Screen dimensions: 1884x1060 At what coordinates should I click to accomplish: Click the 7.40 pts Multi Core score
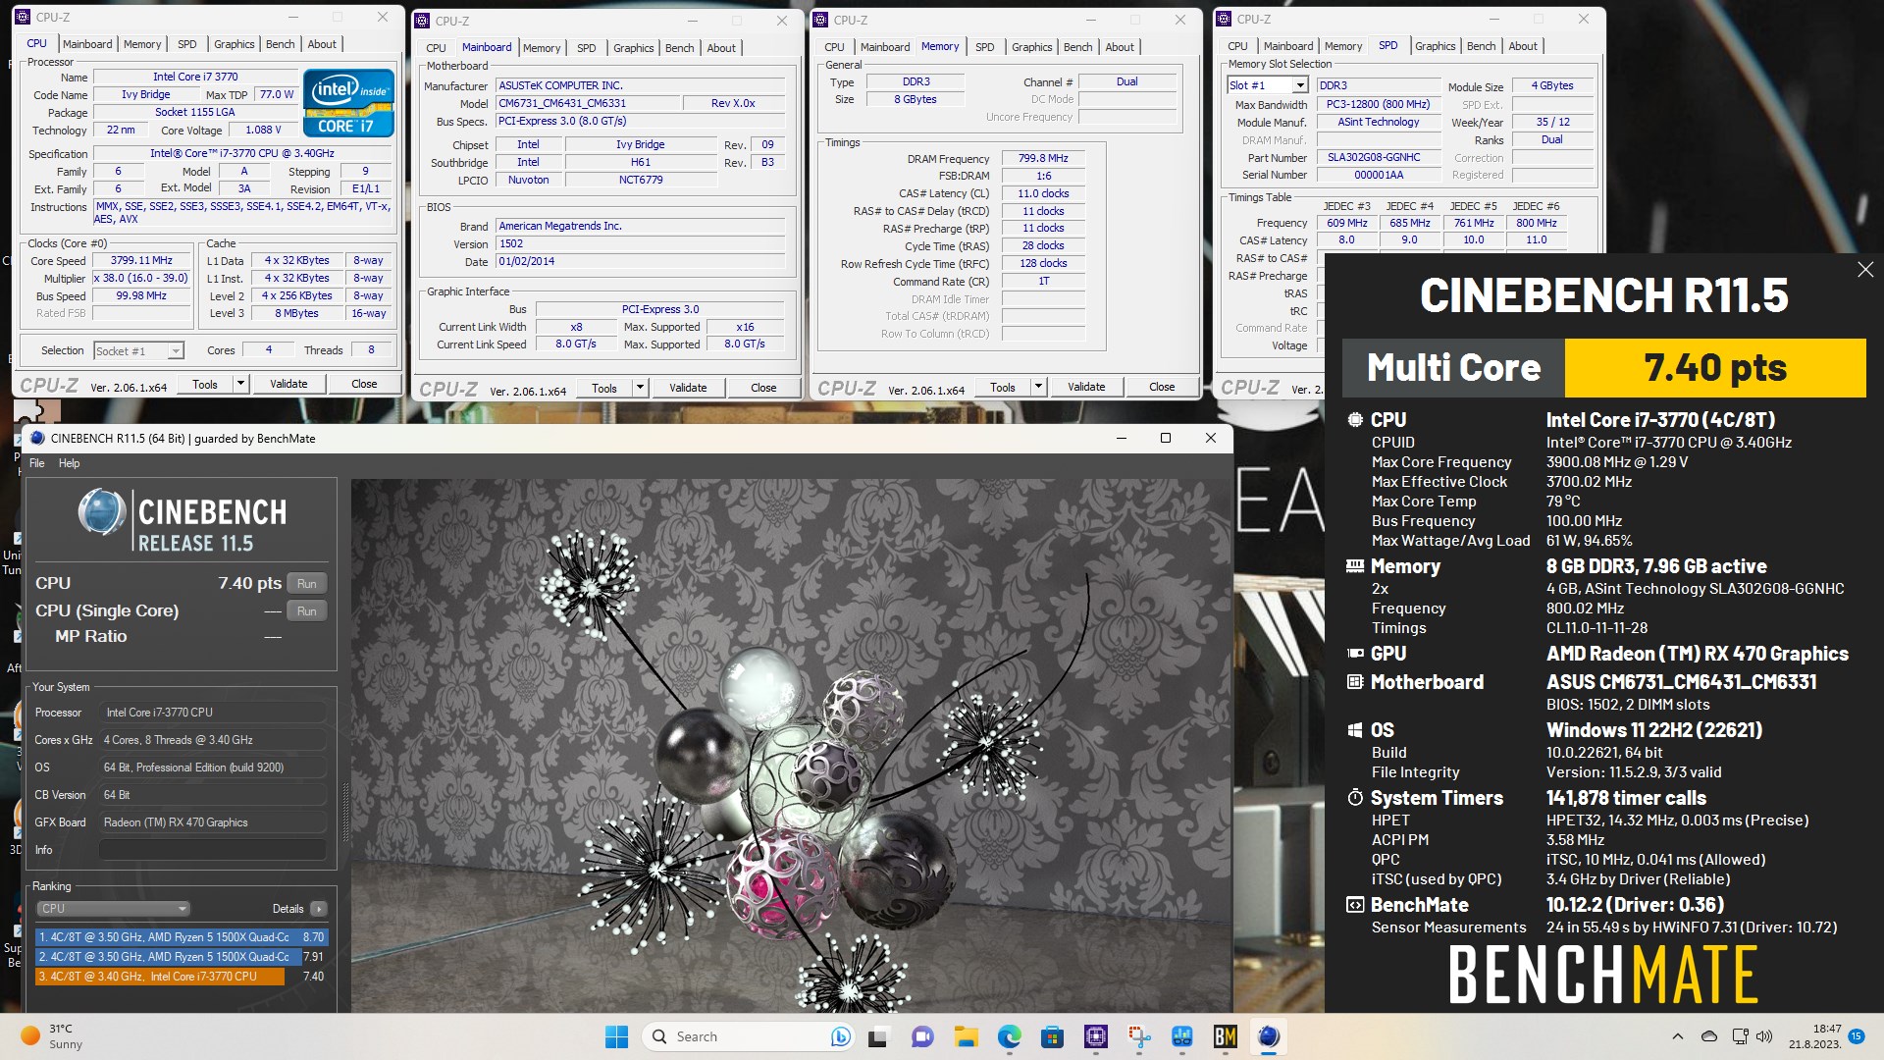(1715, 368)
